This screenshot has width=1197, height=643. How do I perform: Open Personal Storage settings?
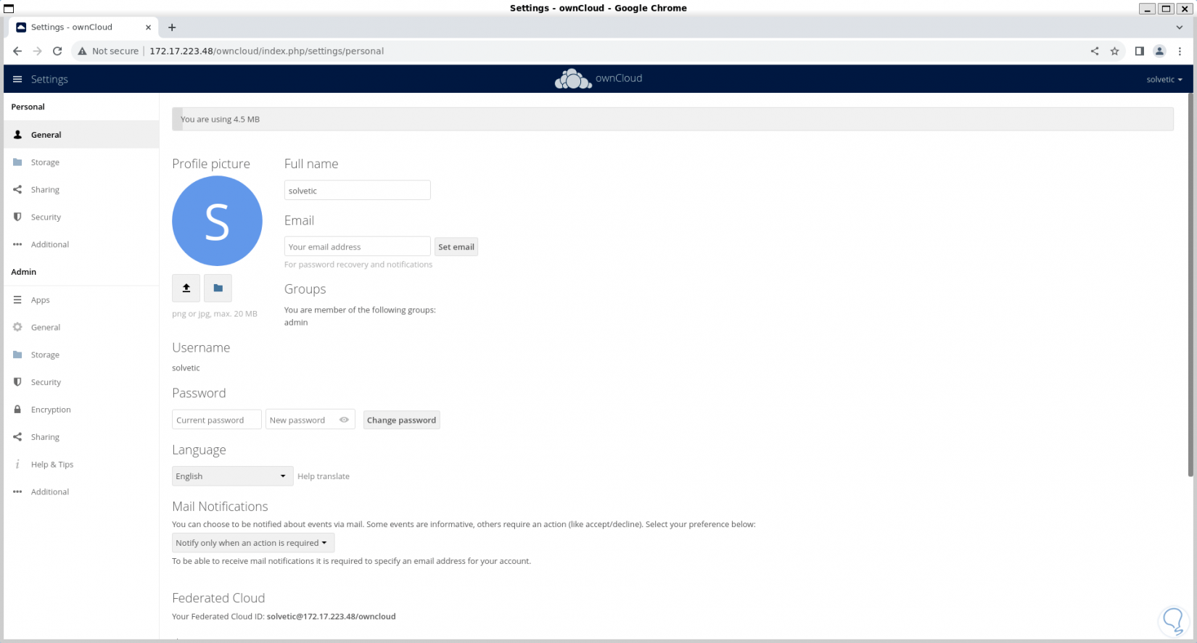pyautogui.click(x=81, y=162)
